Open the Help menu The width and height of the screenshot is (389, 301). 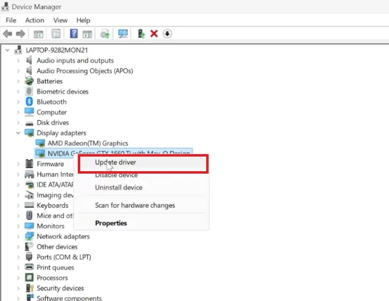pos(83,20)
